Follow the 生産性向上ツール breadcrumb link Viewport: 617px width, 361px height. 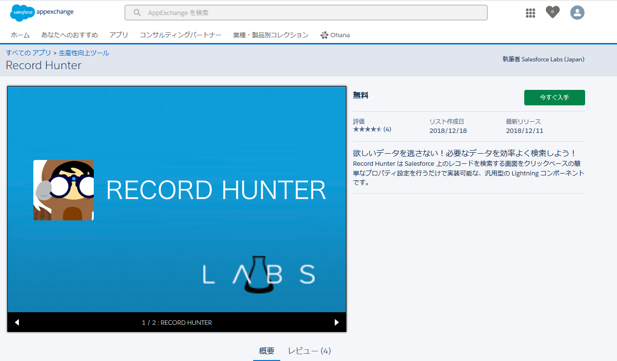click(x=84, y=53)
